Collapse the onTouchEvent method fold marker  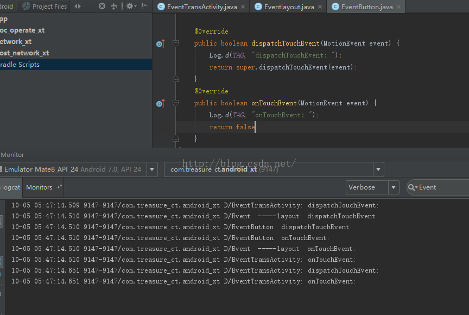pyautogui.click(x=175, y=103)
